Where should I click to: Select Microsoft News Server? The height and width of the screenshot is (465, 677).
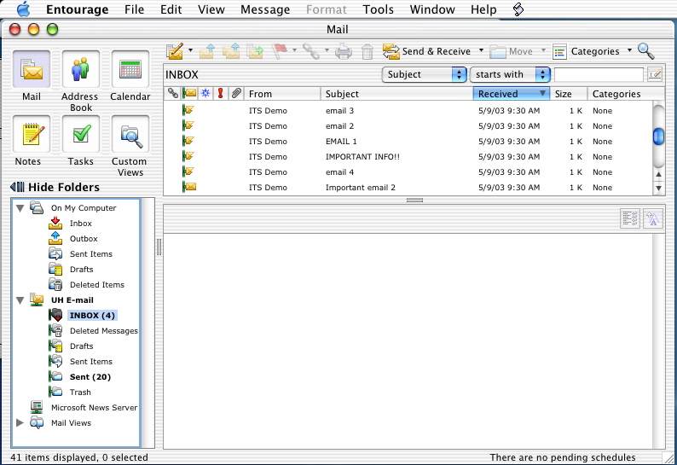94,408
